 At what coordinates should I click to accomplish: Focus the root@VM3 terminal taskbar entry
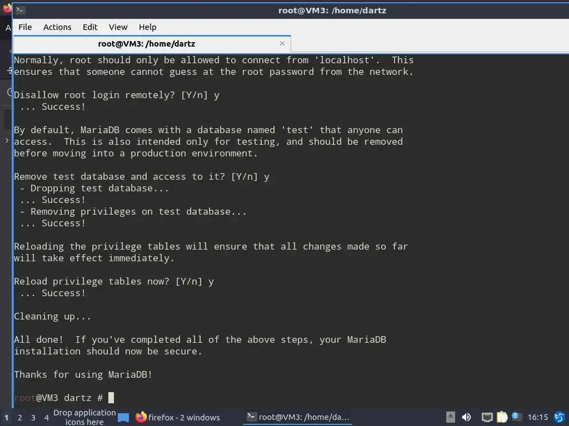[298, 417]
